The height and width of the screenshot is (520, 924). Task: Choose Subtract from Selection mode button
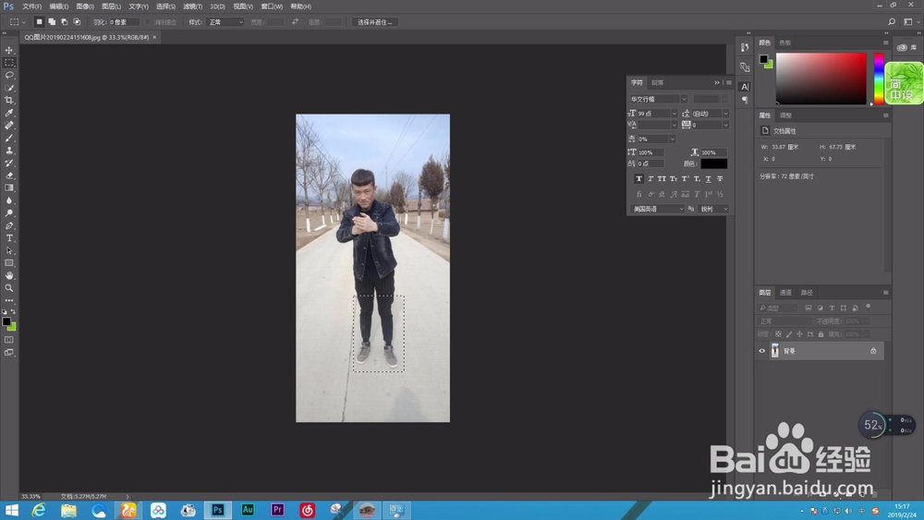65,22
